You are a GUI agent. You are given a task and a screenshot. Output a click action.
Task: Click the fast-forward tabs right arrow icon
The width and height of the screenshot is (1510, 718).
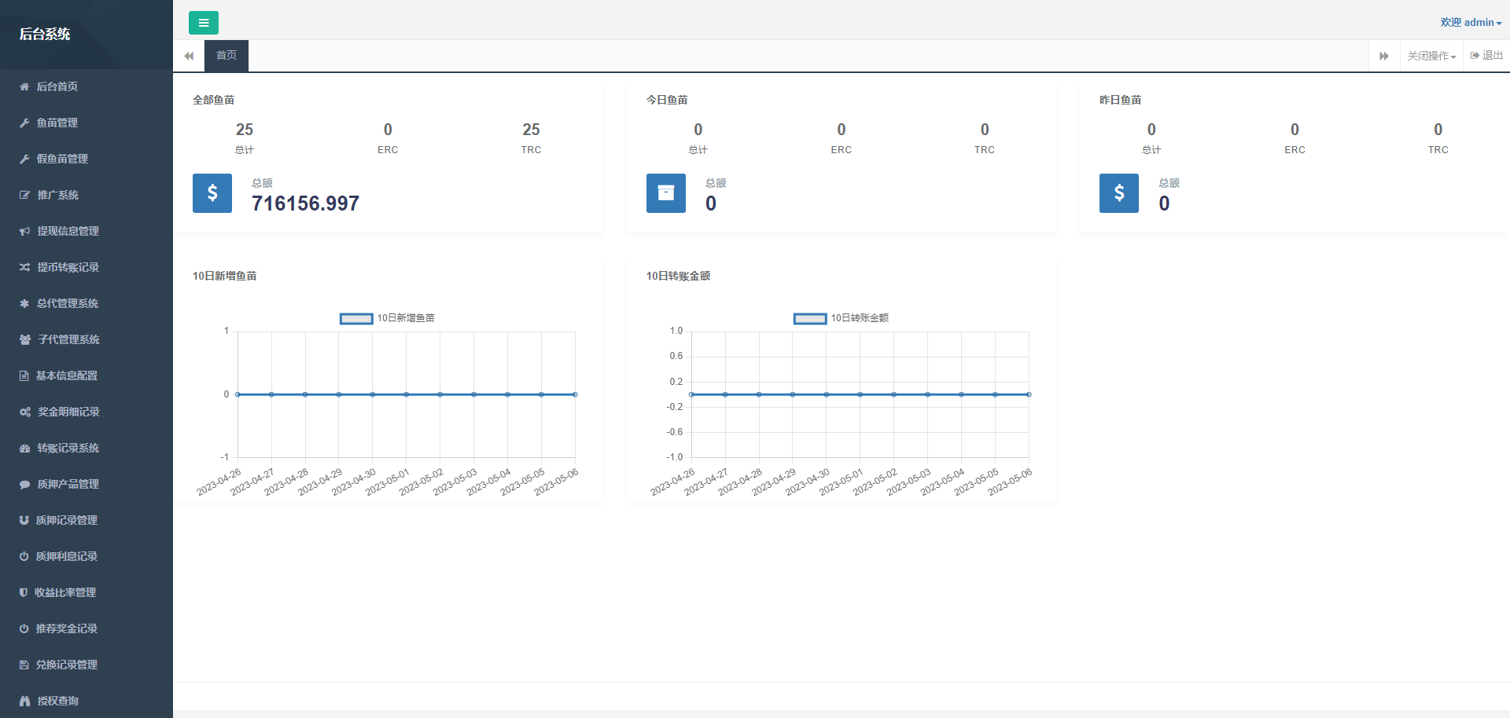[x=1383, y=56]
